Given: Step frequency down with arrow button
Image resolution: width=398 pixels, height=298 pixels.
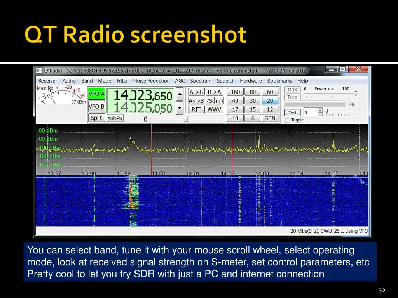Looking at the screenshot, I should pos(180,108).
